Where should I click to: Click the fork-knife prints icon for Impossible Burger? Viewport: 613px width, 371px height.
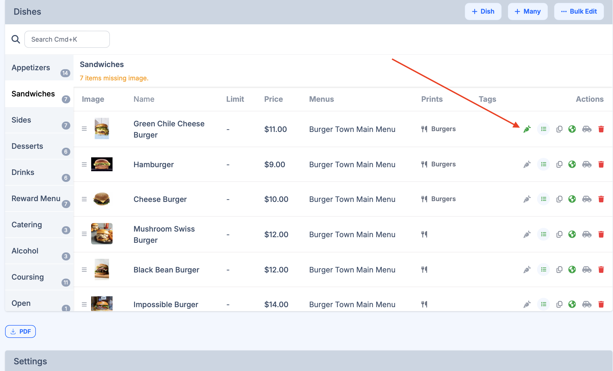(424, 304)
